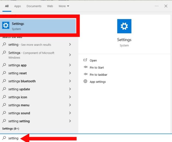Click the Settings gear icon in best match
The height and width of the screenshot is (142, 172).
tap(6, 26)
